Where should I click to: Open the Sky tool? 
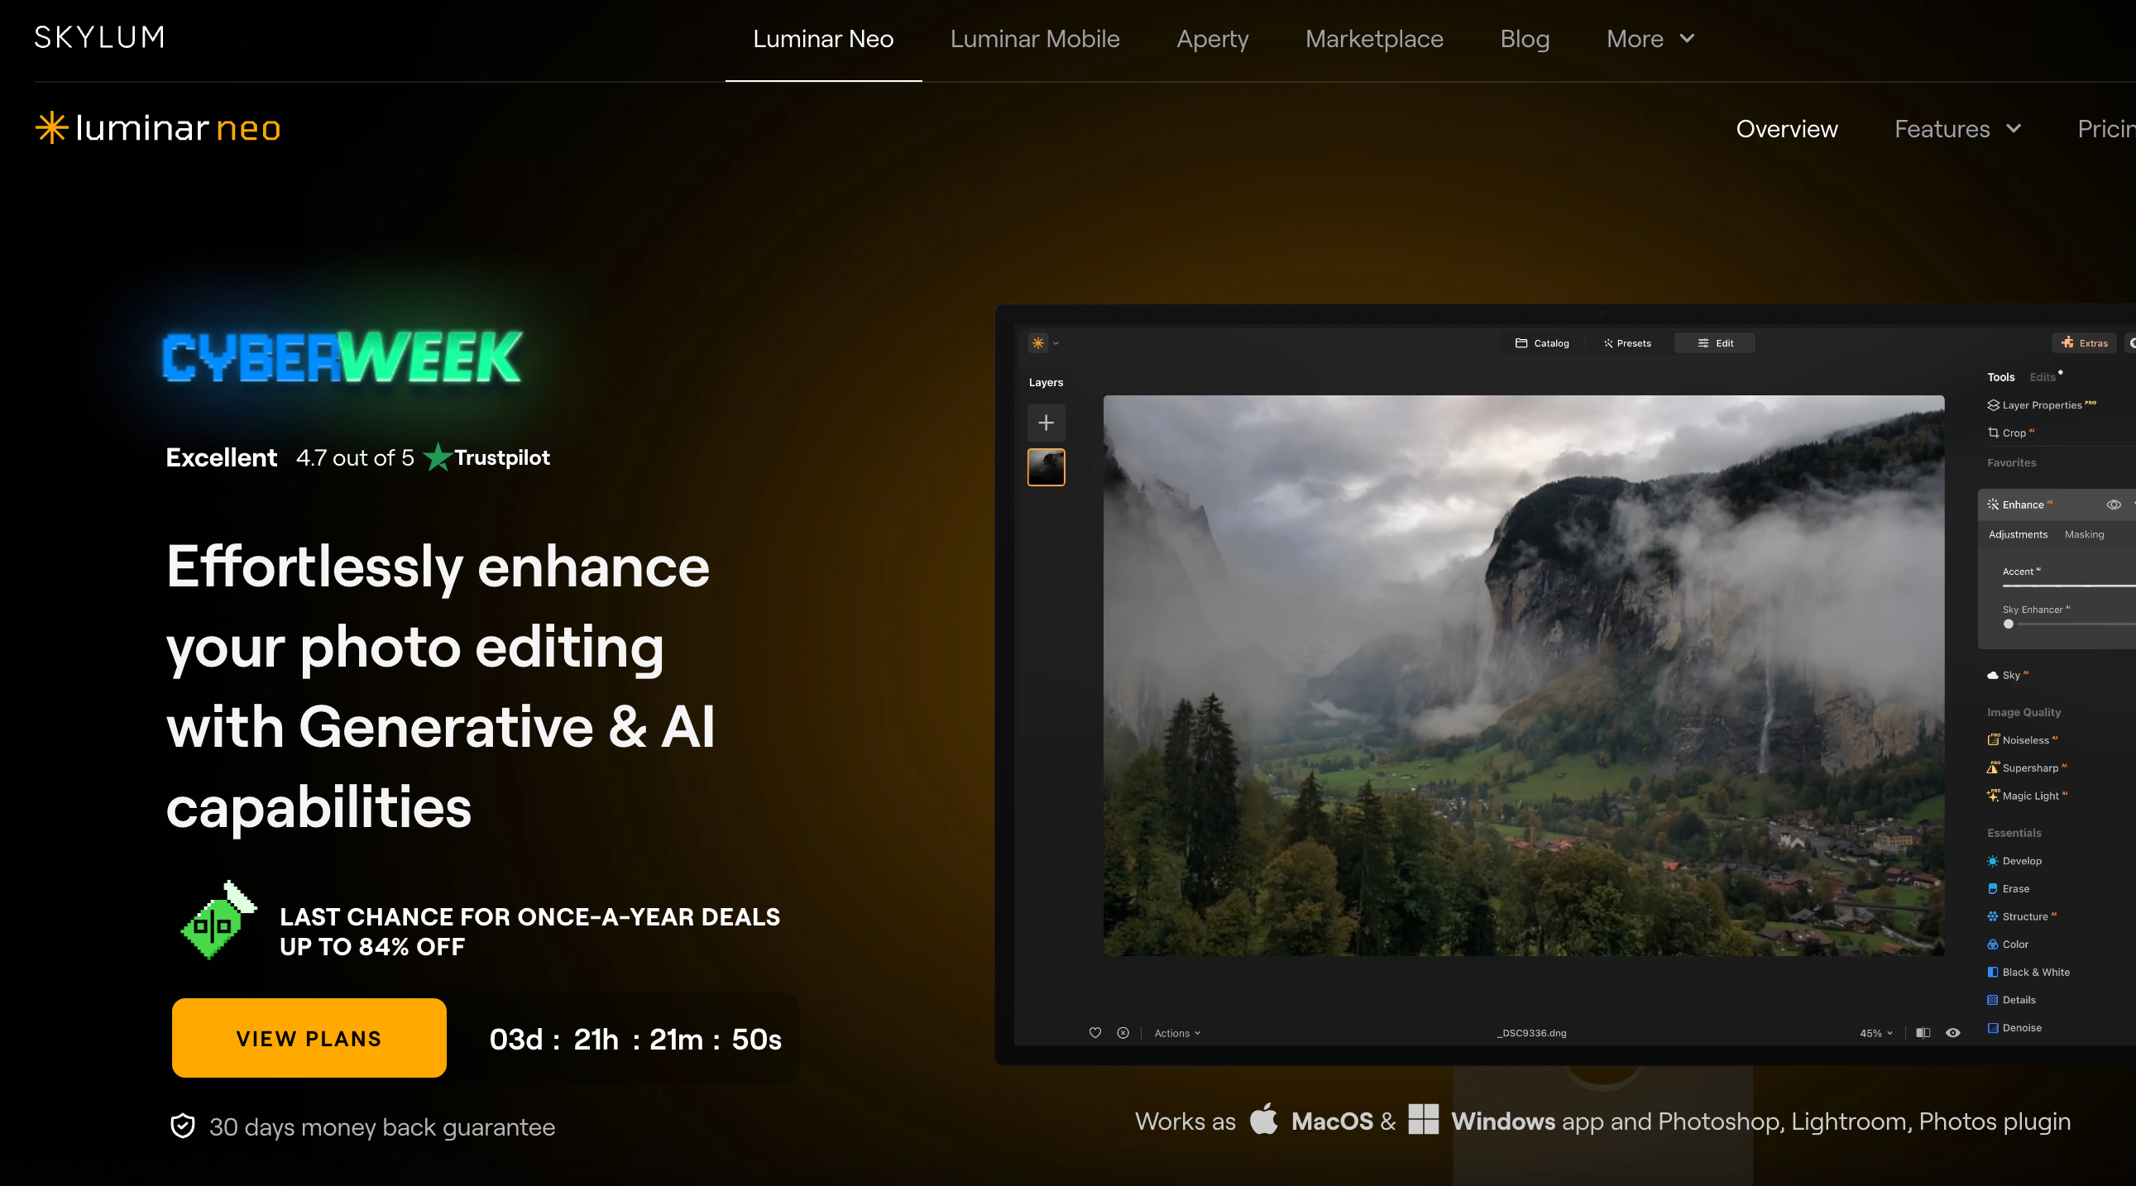tap(2008, 675)
